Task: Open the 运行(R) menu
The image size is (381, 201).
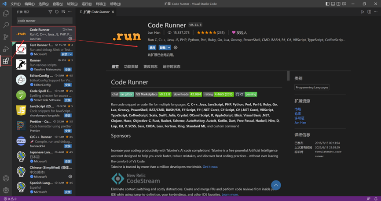Action: [x=87, y=4]
